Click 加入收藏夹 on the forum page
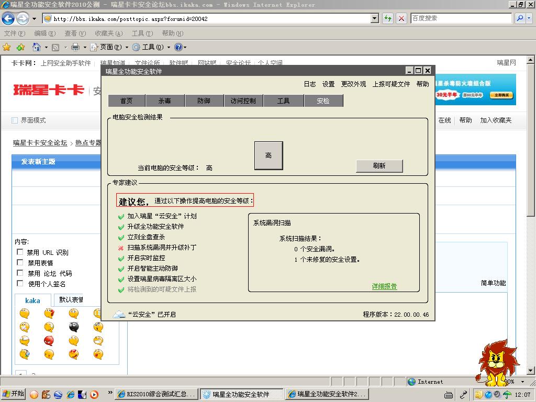This screenshot has width=536, height=402. tap(496, 120)
